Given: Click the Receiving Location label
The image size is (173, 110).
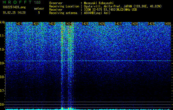Looking at the screenshot, I should (x=64, y=6).
